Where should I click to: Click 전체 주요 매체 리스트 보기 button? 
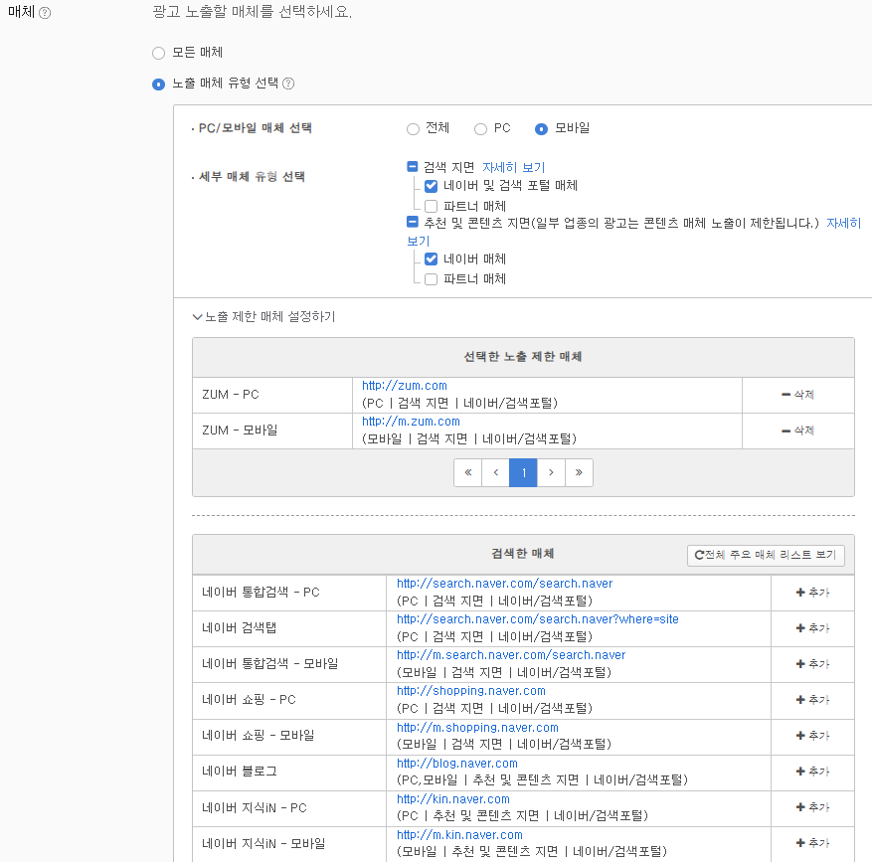point(766,555)
